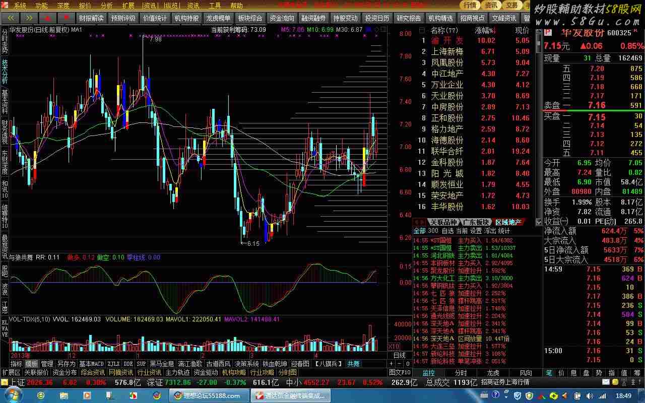Select 渝开发 in the ranking list
The image size is (645, 403).
(x=447, y=40)
